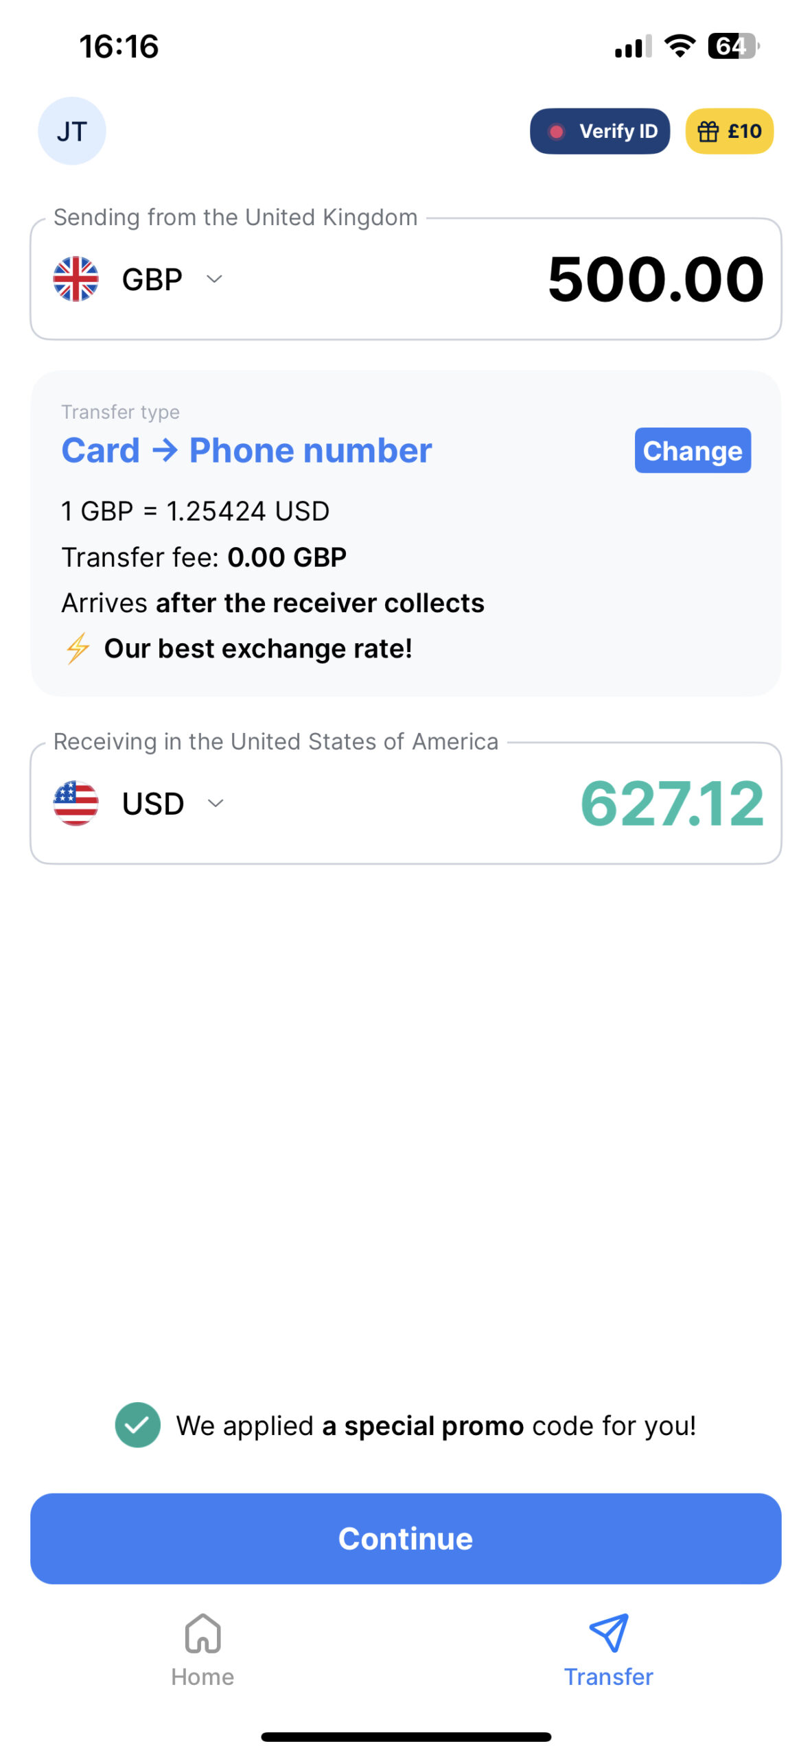Viewport: 812px width, 1757px height.
Task: Tap the green promo code checkmark
Action: coord(137,1425)
